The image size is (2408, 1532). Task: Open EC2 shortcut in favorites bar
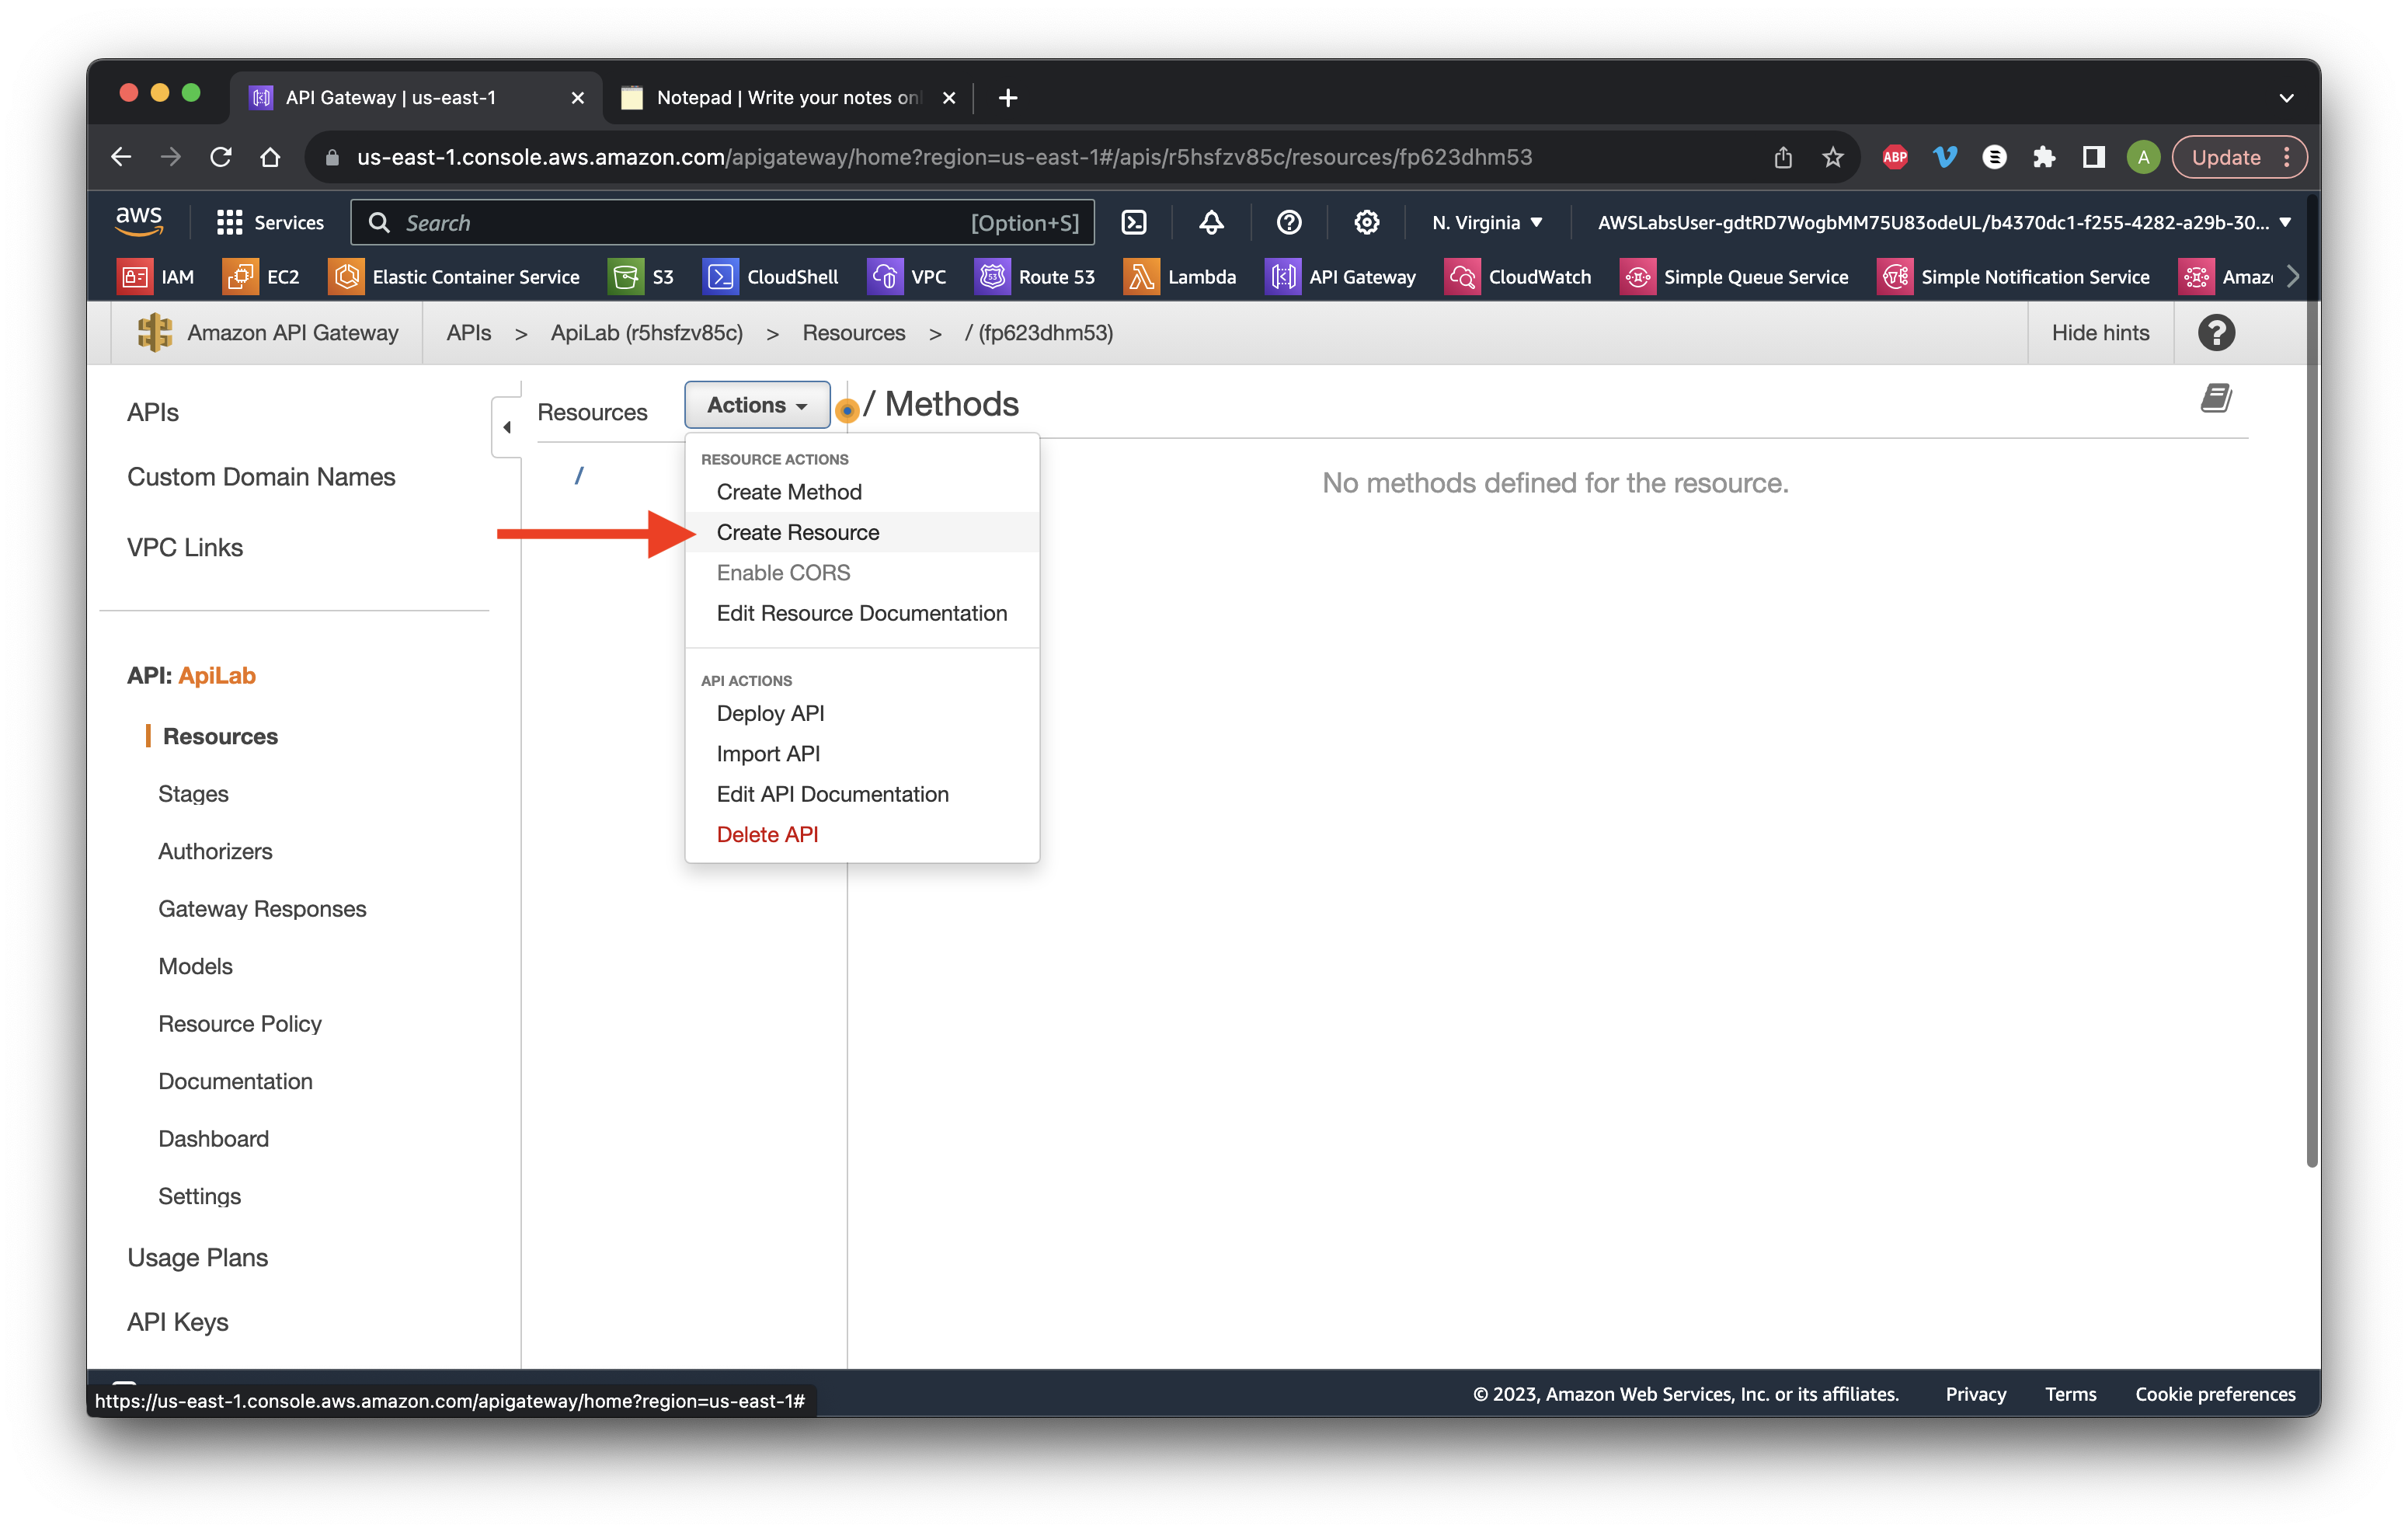coord(262,277)
